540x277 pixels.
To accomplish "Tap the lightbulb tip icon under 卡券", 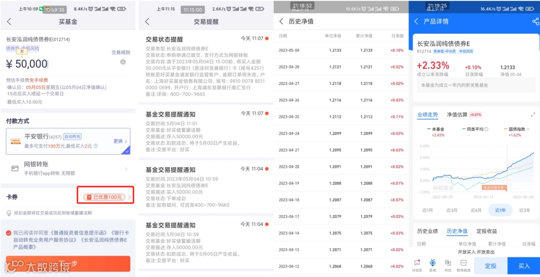I will point(9,213).
